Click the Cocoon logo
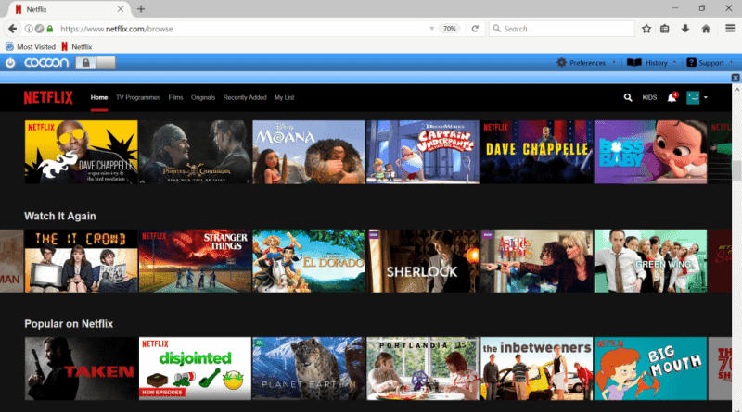Viewport: 742px width, 412px height. (x=46, y=63)
